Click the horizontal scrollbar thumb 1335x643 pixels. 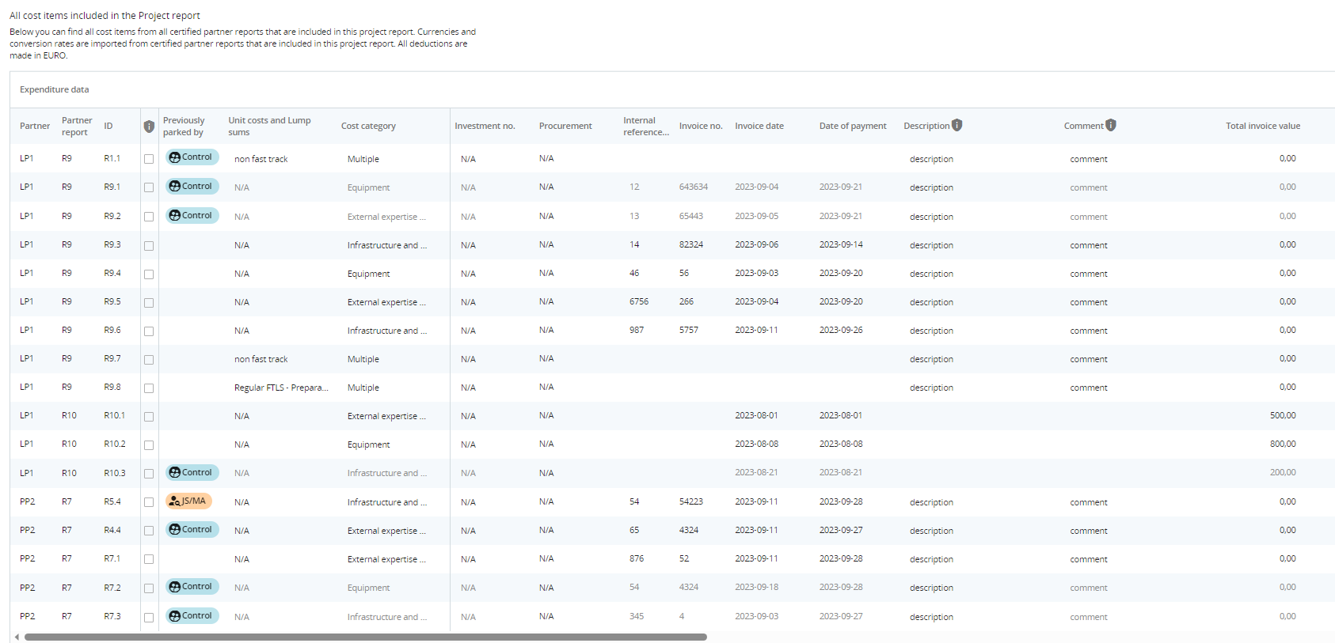click(x=364, y=637)
